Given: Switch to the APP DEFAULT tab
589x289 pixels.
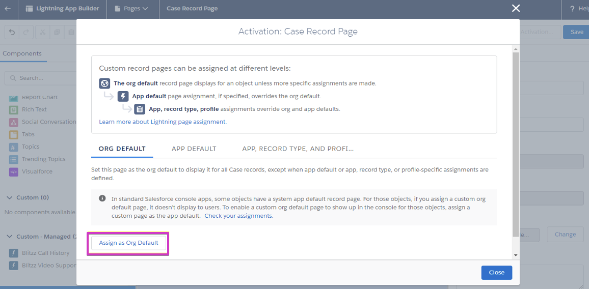Looking at the screenshot, I should (194, 149).
